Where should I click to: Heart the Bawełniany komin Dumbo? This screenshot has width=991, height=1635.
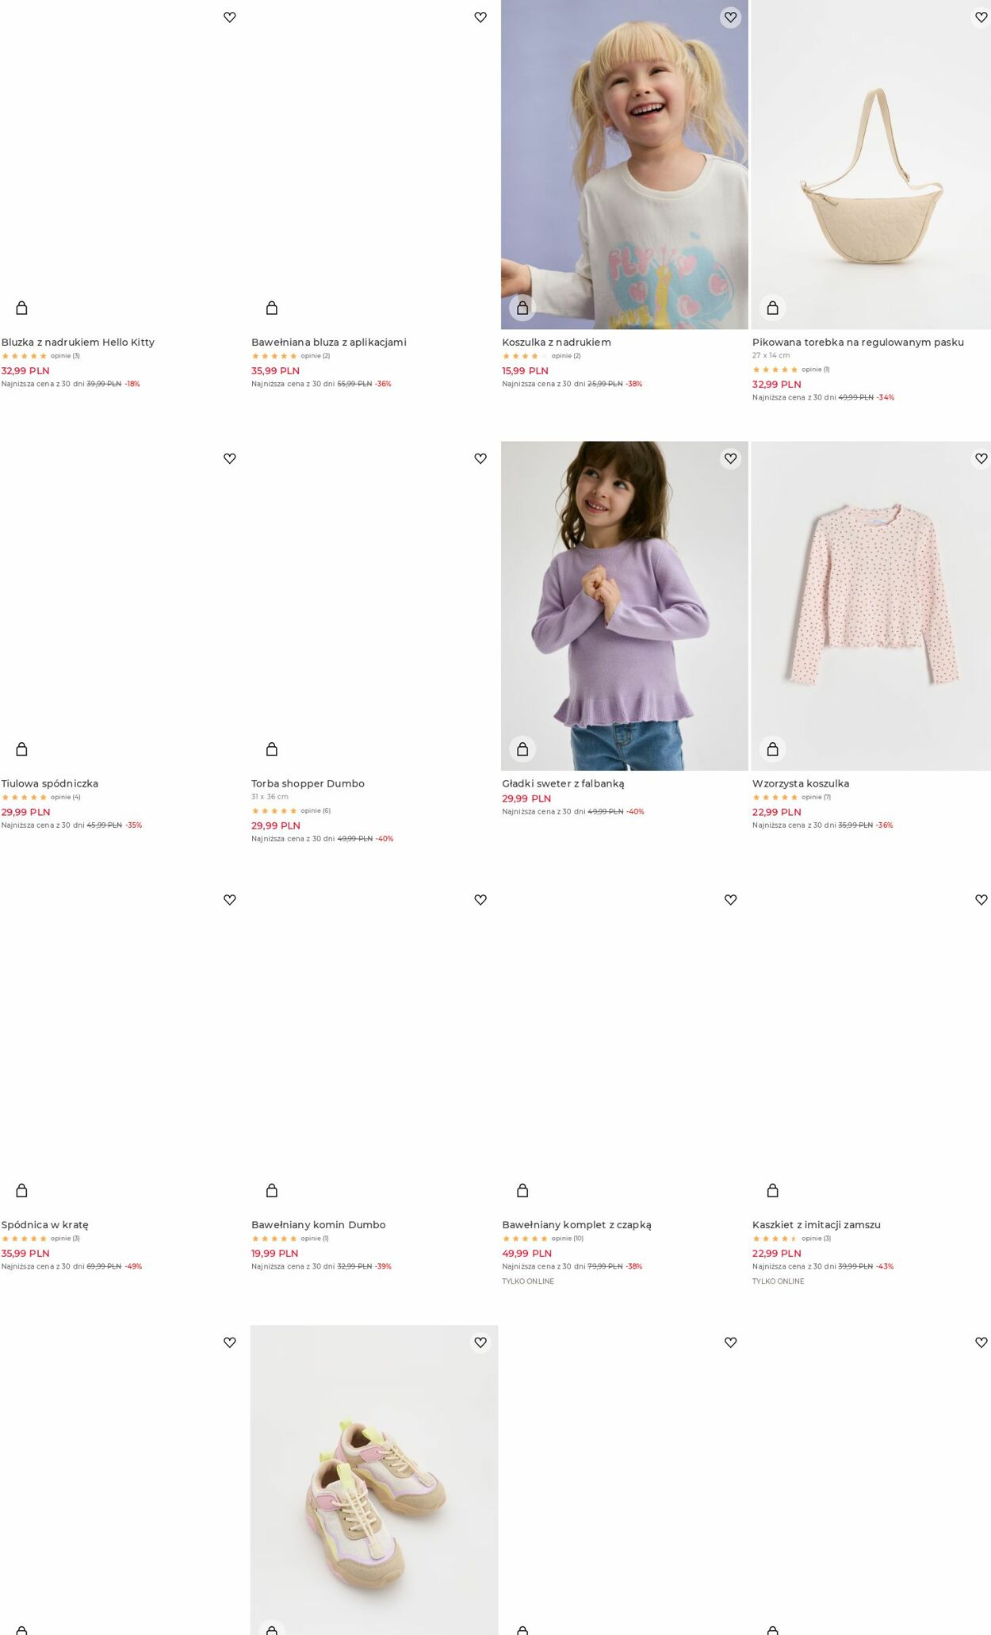coord(480,900)
